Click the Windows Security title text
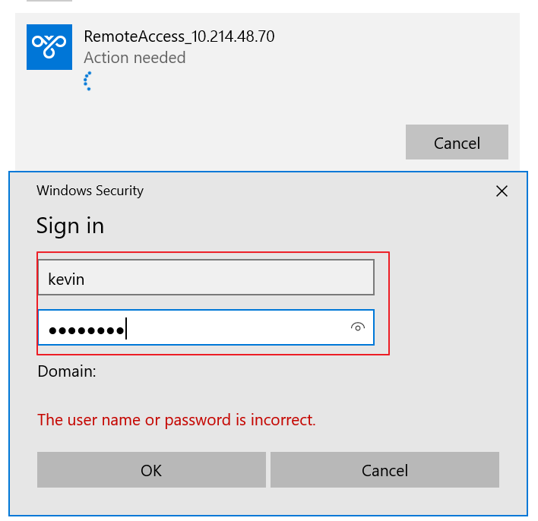538x521 pixels. 90,191
